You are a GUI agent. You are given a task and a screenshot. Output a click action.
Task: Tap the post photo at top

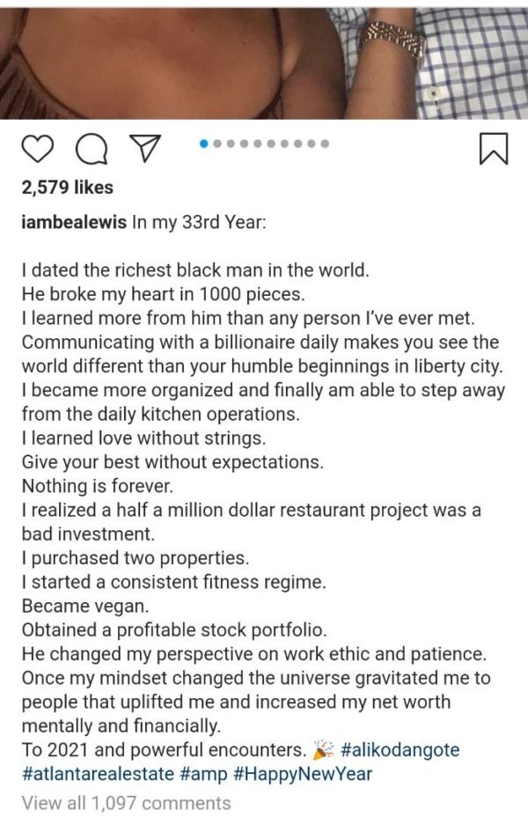[264, 58]
